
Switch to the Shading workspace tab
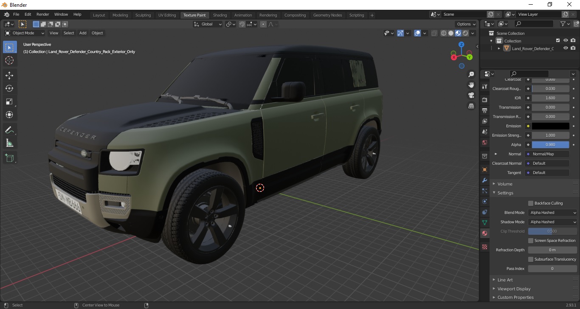click(220, 15)
